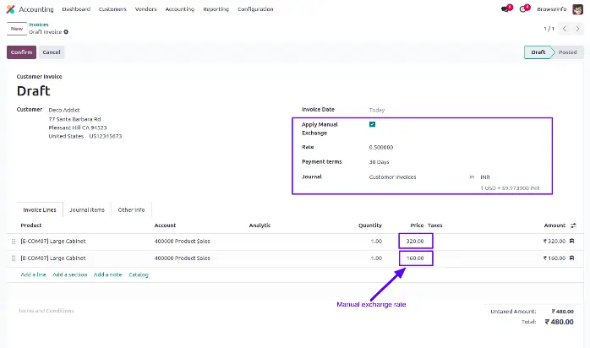
Task: Switch to the Journal Items tab
Action: [87, 209]
